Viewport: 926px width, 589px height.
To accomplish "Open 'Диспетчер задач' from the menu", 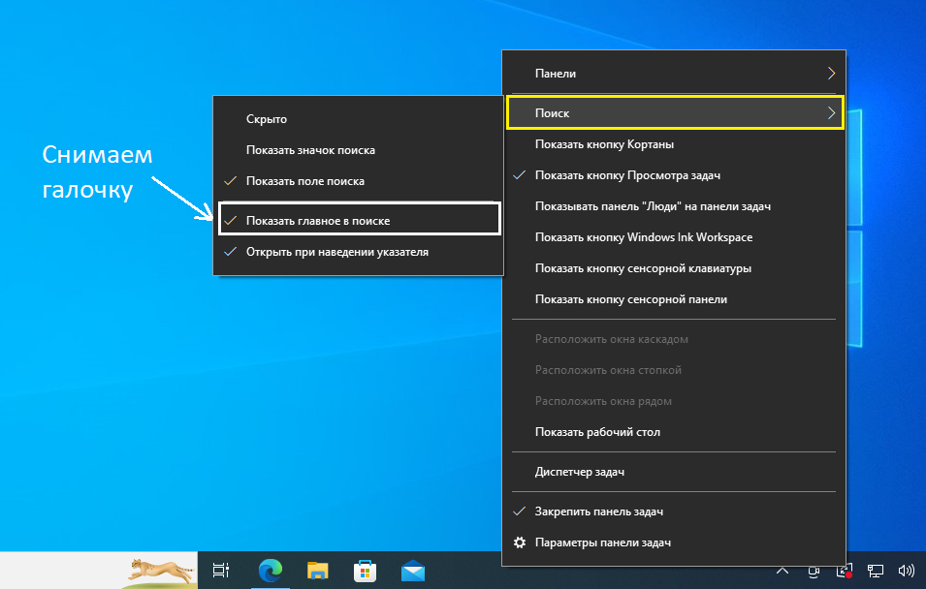I will pyautogui.click(x=674, y=472).
